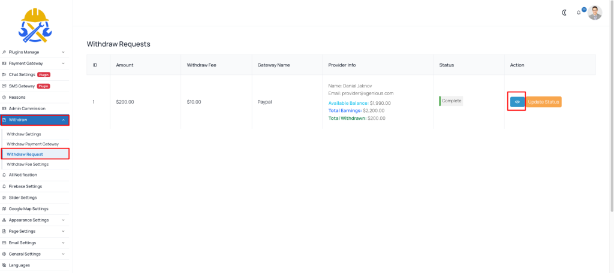
Task: Open Reasons menu item
Action: tap(17, 97)
